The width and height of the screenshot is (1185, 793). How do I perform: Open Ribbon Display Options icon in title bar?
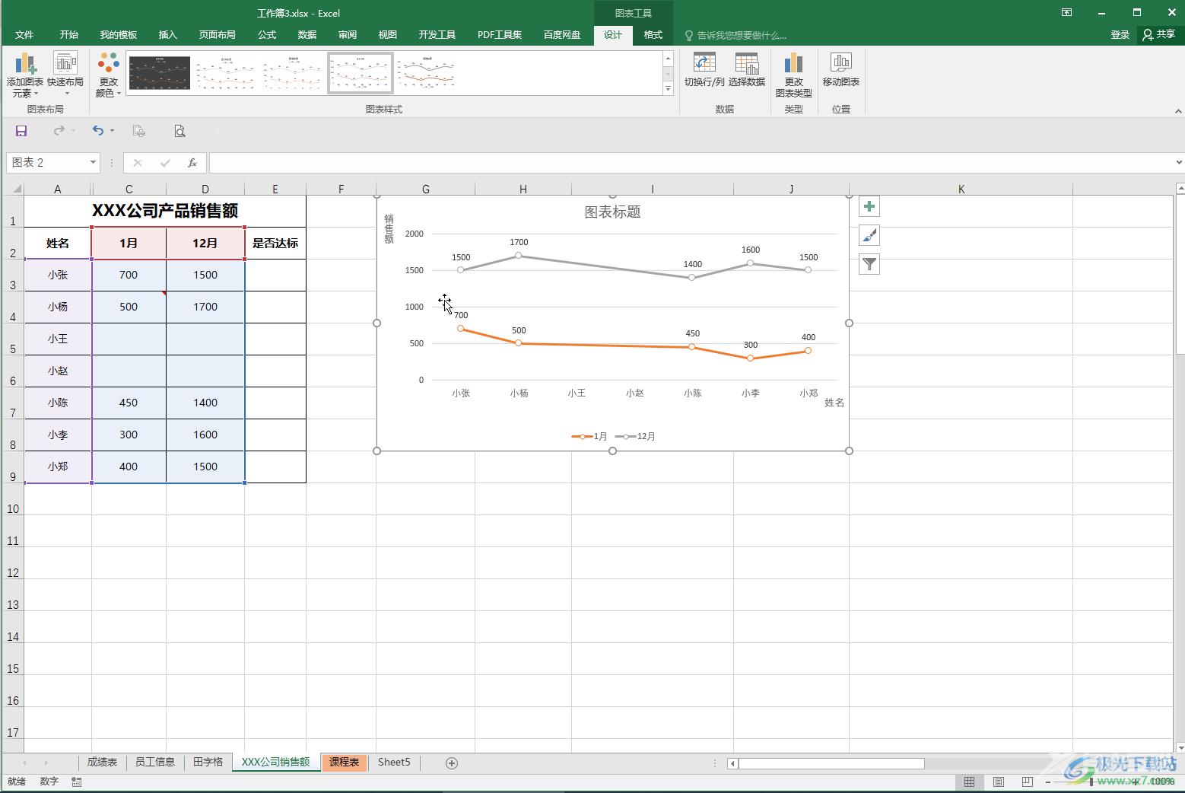click(x=1067, y=12)
